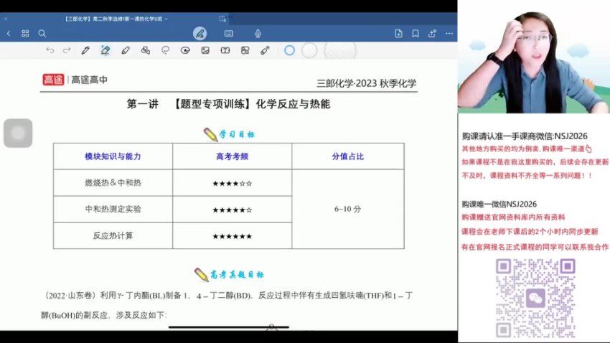Select the Highlighter tool
The height and width of the screenshot is (343, 610).
pos(126,50)
